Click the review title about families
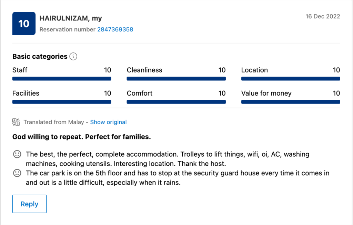 82,137
